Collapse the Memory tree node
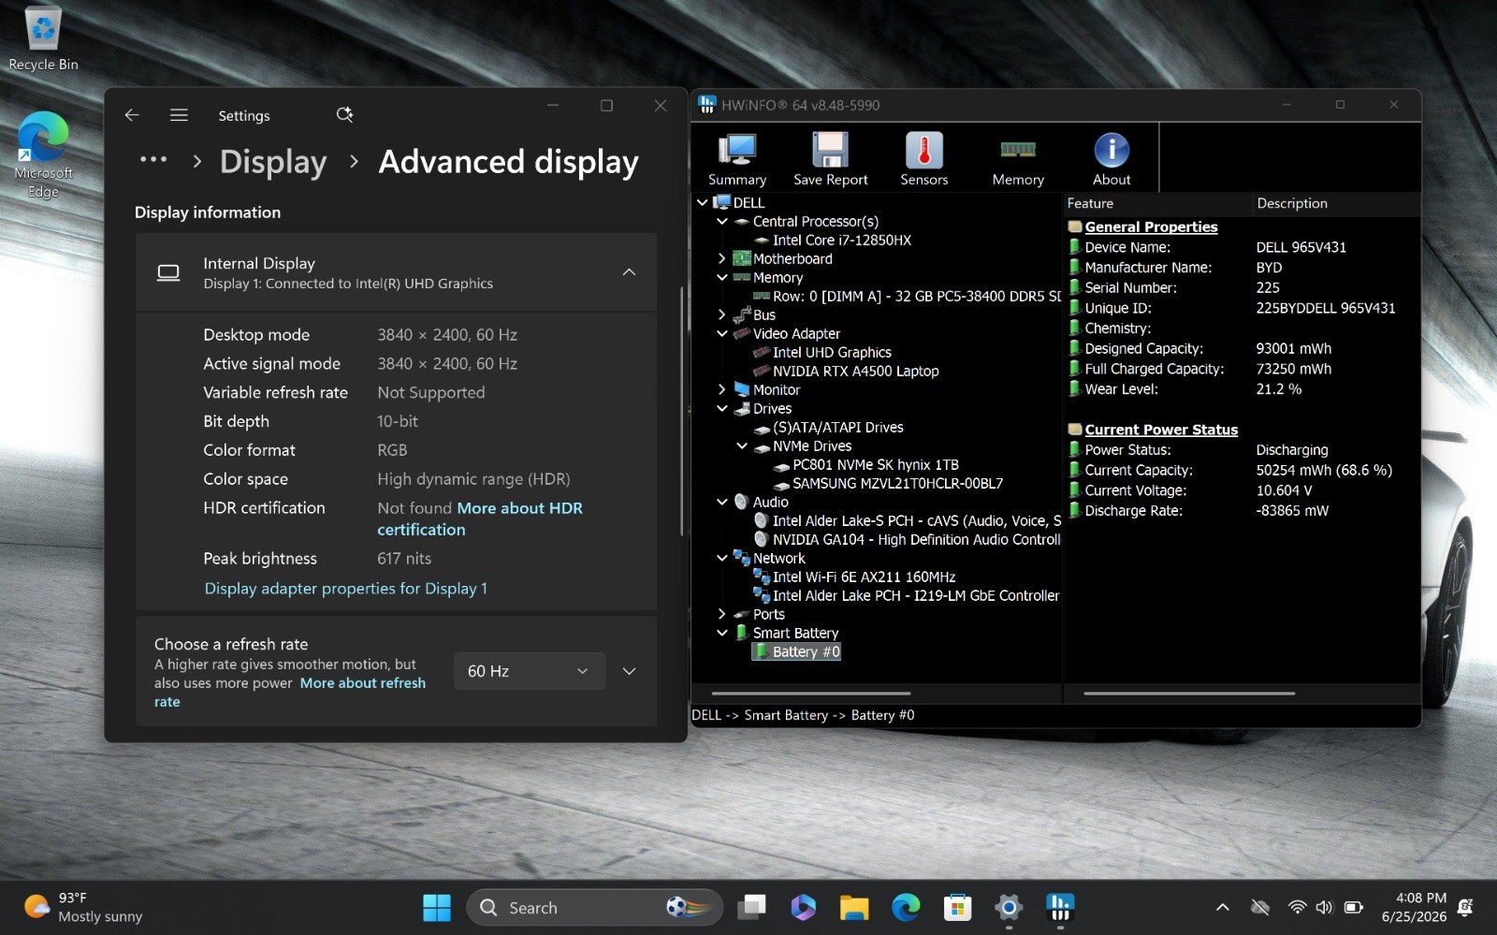Image resolution: width=1497 pixels, height=935 pixels. pyautogui.click(x=721, y=277)
